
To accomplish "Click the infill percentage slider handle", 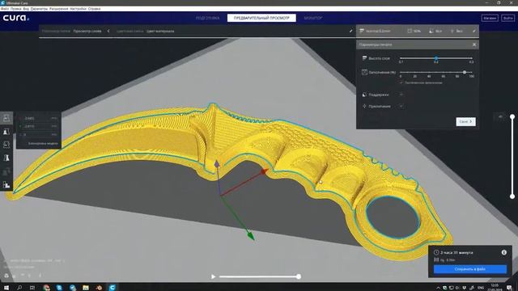I will [465, 72].
